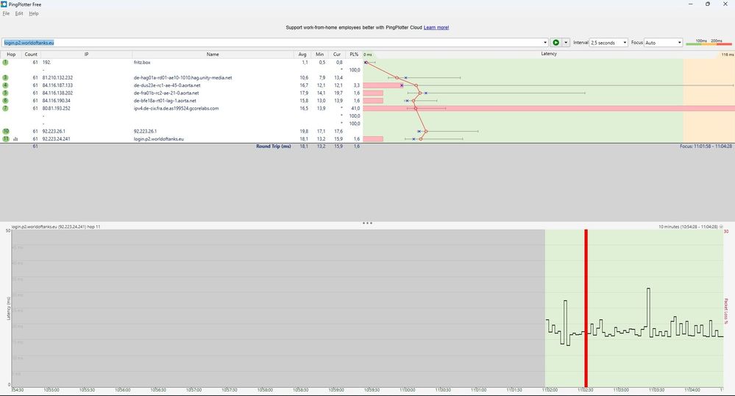This screenshot has width=735, height=396.
Task: Follow the Learn more! link
Action: point(436,28)
